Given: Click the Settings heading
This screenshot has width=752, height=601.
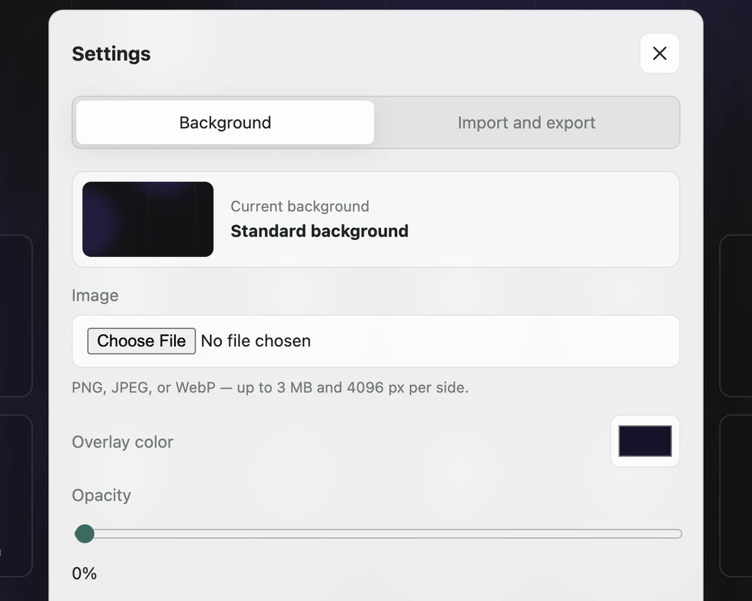Looking at the screenshot, I should [112, 54].
